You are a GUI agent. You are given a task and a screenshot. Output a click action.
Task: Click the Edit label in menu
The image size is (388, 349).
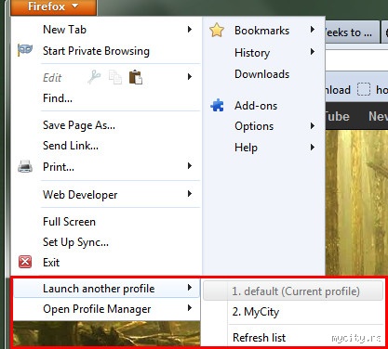point(52,78)
